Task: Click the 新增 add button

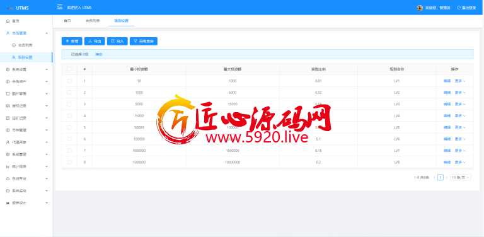Action: [72, 42]
